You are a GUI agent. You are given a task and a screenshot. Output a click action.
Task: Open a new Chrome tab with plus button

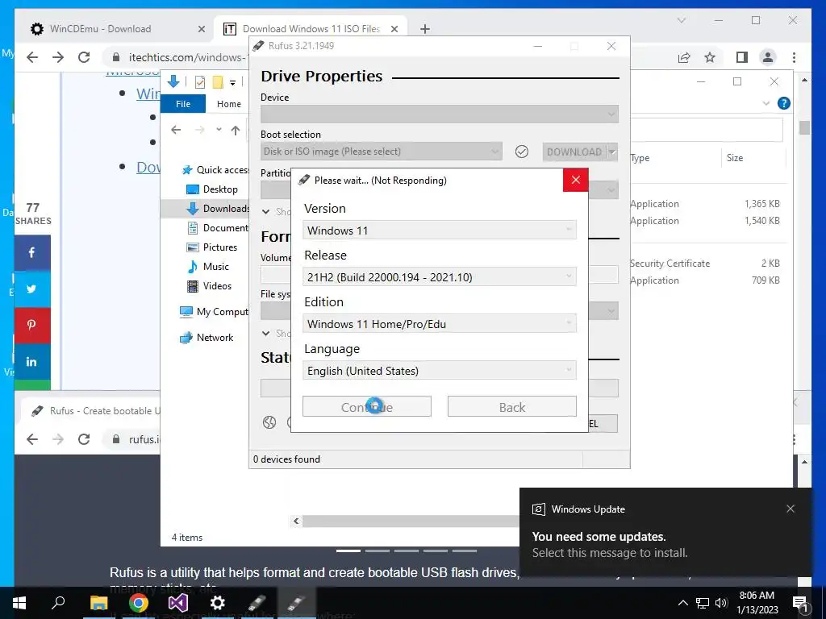(425, 29)
